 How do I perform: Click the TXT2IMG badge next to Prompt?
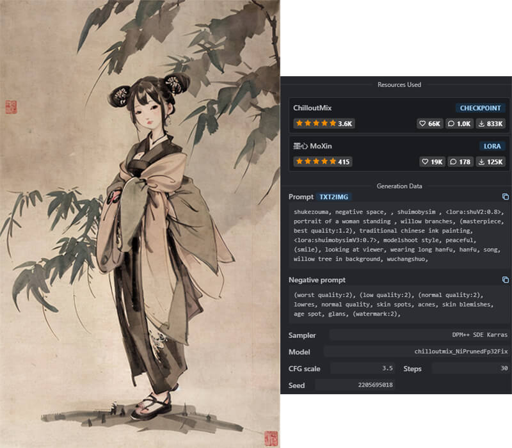333,197
